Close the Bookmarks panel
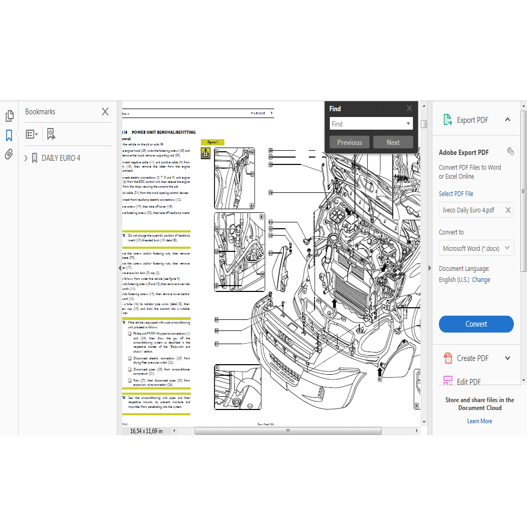Image resolution: width=527 pixels, height=527 pixels. coord(105,112)
